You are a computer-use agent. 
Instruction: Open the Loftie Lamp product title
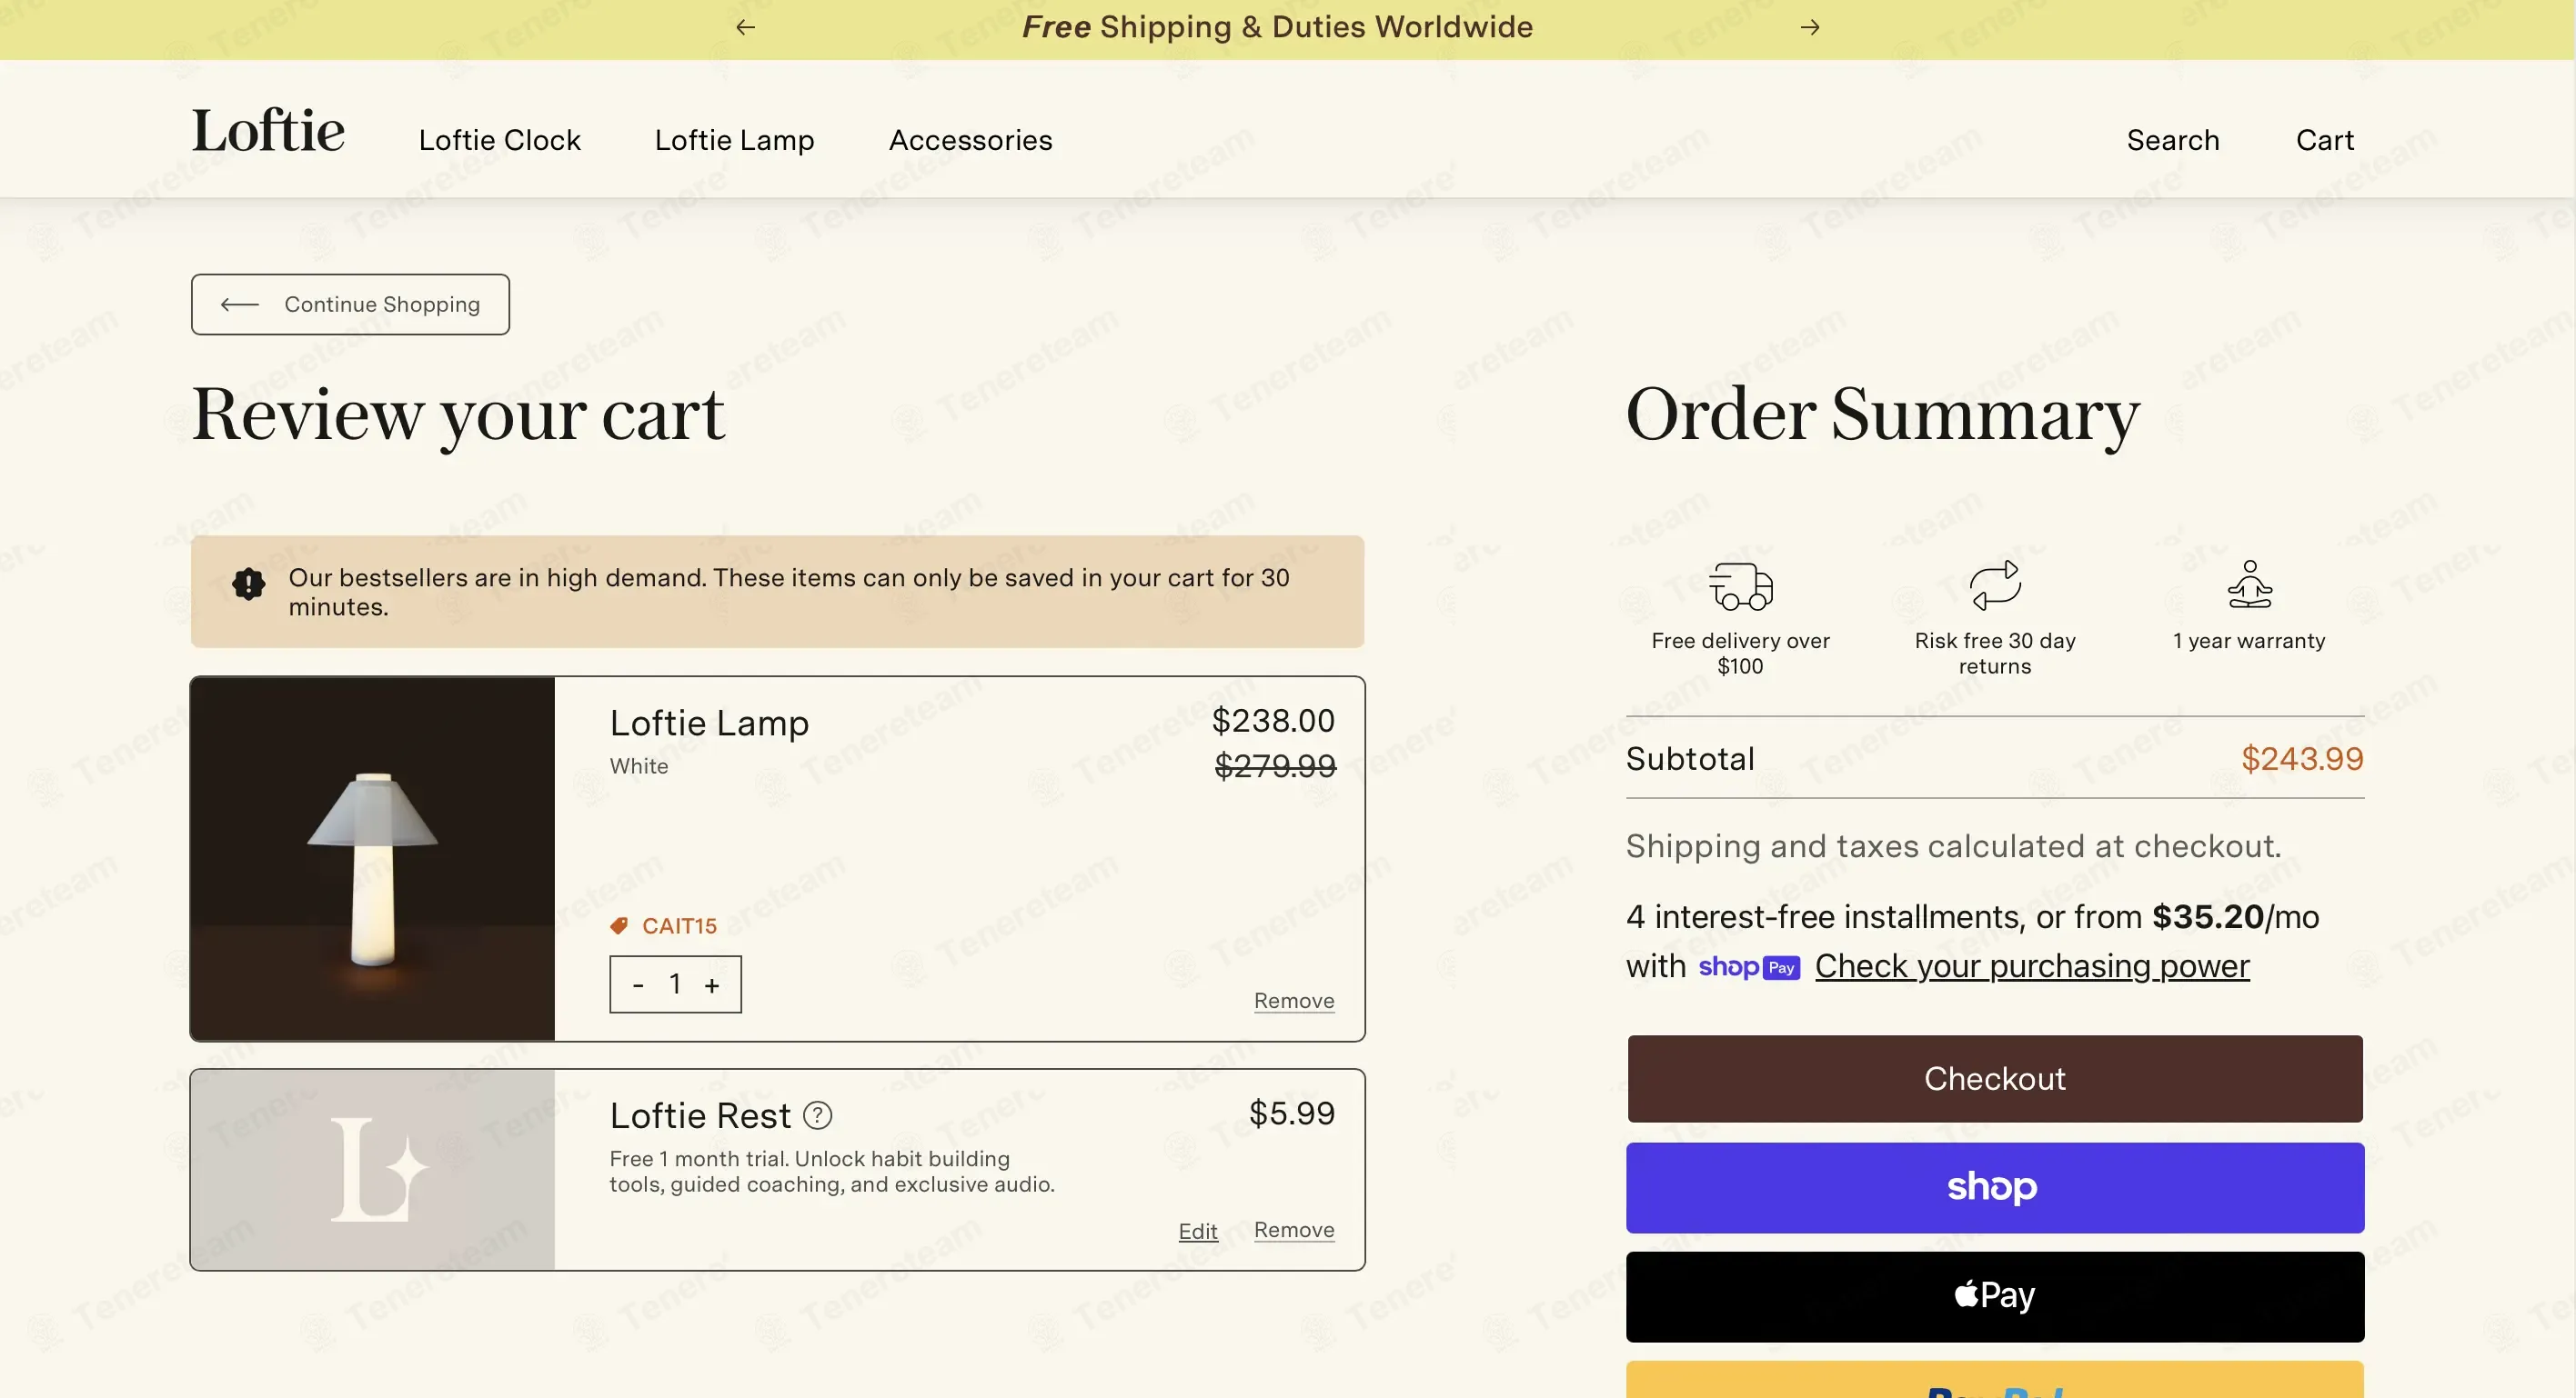click(x=709, y=723)
